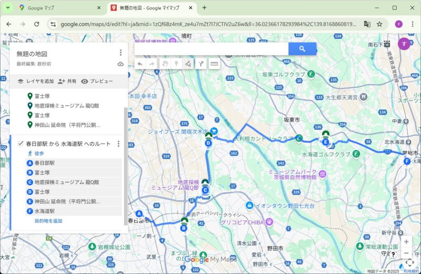421x274 pixels.
Task: Select waypoint D 富士塚 in route list
Action: pyautogui.click(x=74, y=192)
